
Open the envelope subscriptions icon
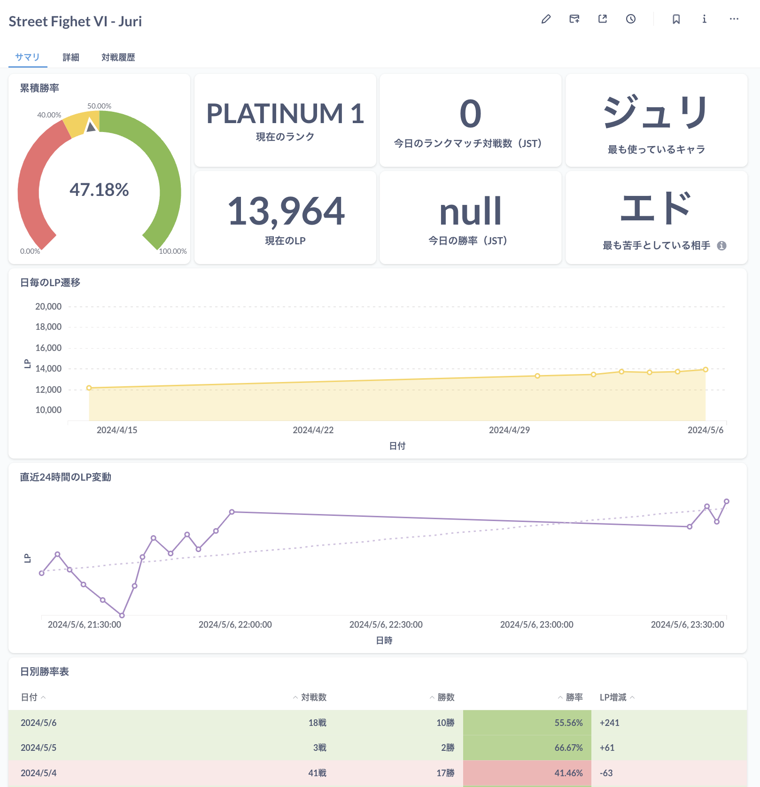tap(574, 19)
